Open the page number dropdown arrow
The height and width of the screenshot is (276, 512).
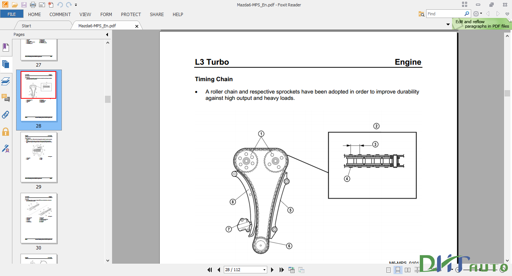[x=264, y=270]
